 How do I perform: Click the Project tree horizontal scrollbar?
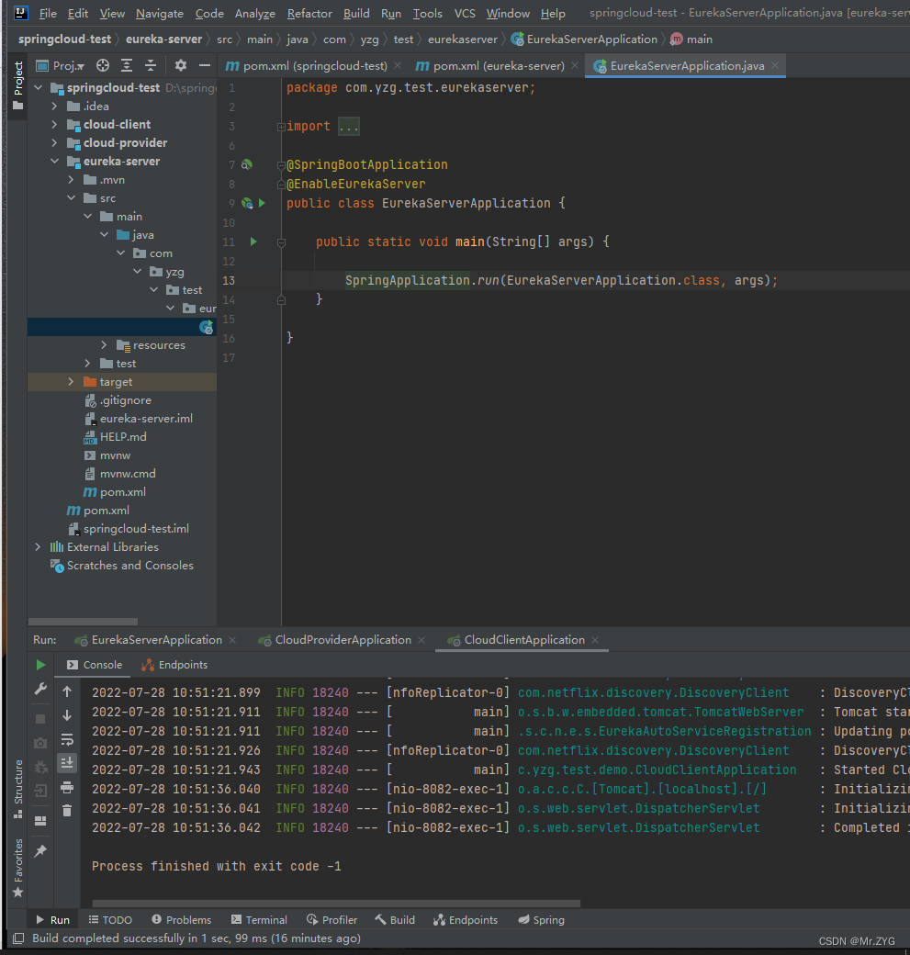click(x=83, y=622)
